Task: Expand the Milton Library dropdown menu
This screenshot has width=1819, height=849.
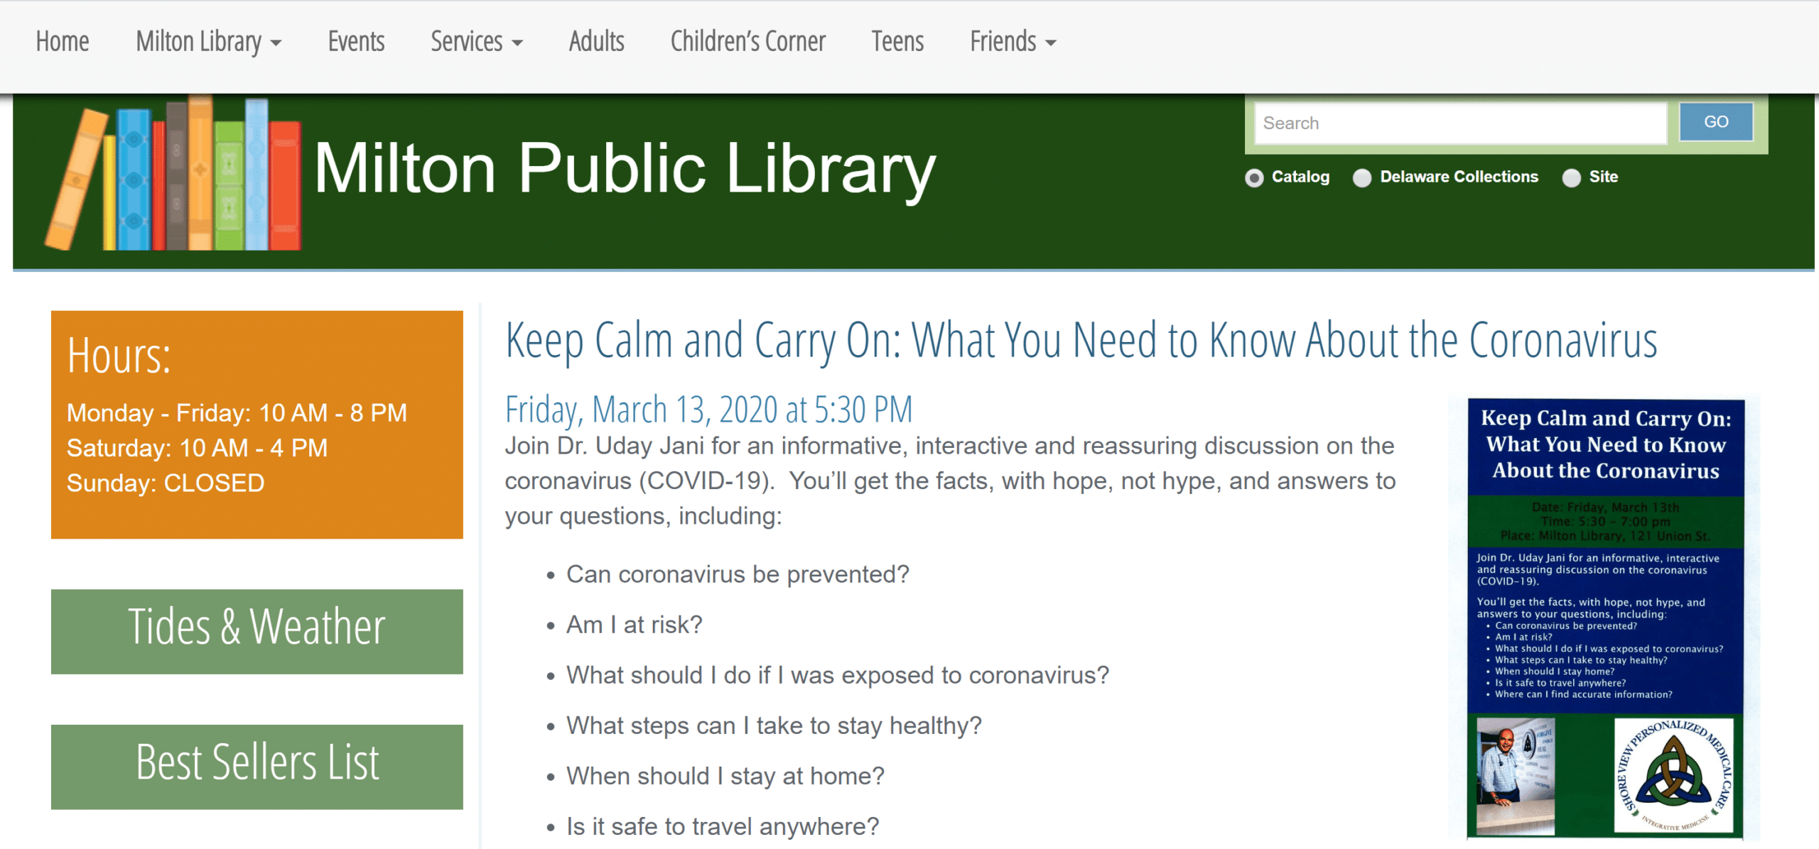Action: (209, 42)
